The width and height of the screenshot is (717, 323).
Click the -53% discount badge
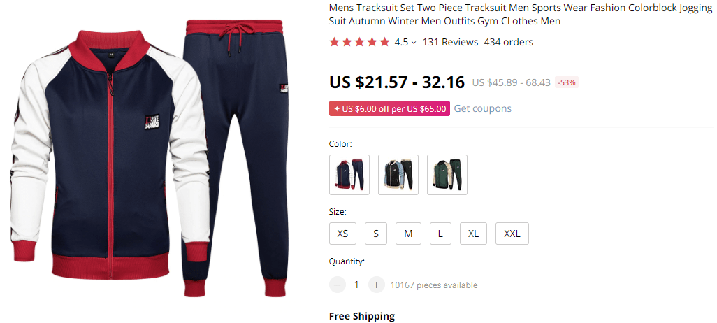click(x=567, y=82)
